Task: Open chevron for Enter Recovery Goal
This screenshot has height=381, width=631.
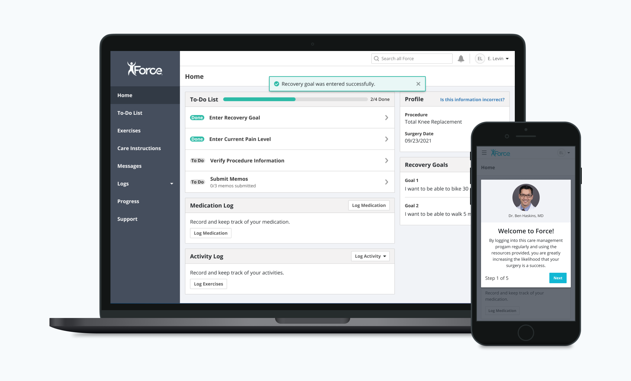Action: point(386,118)
